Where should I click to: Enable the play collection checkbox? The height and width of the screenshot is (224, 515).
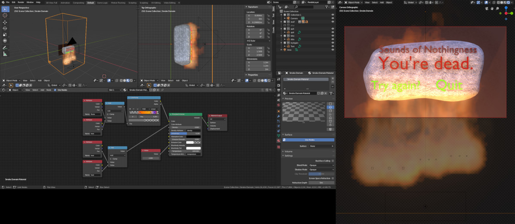coord(284,25)
